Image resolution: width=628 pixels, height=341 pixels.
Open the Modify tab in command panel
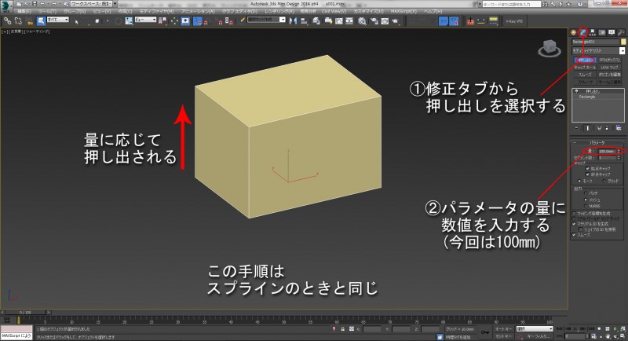pyautogui.click(x=584, y=31)
